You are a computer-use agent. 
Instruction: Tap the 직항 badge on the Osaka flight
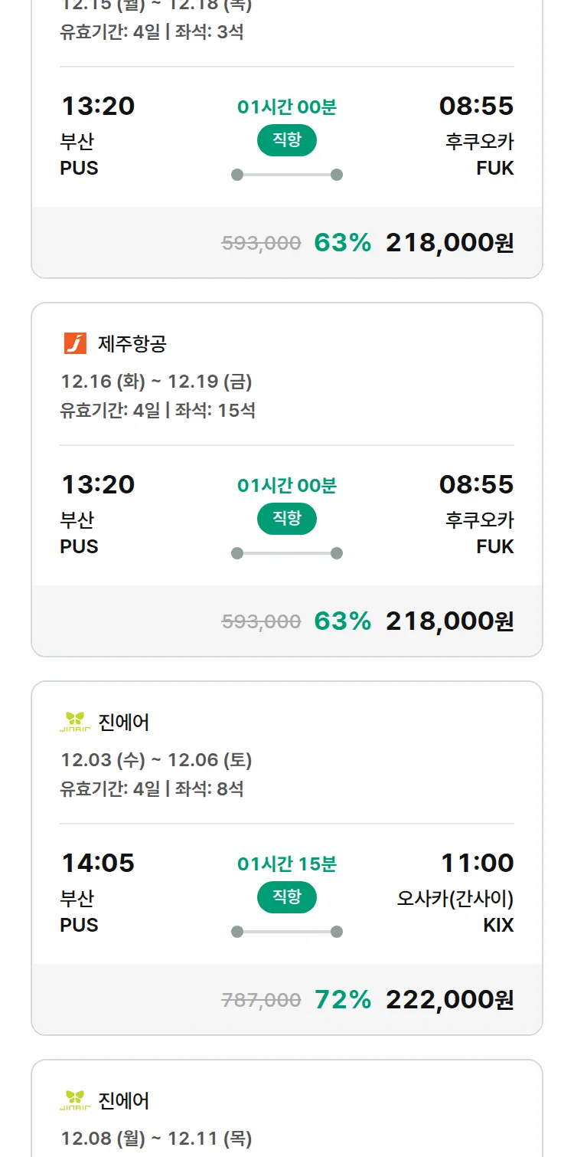tap(286, 897)
